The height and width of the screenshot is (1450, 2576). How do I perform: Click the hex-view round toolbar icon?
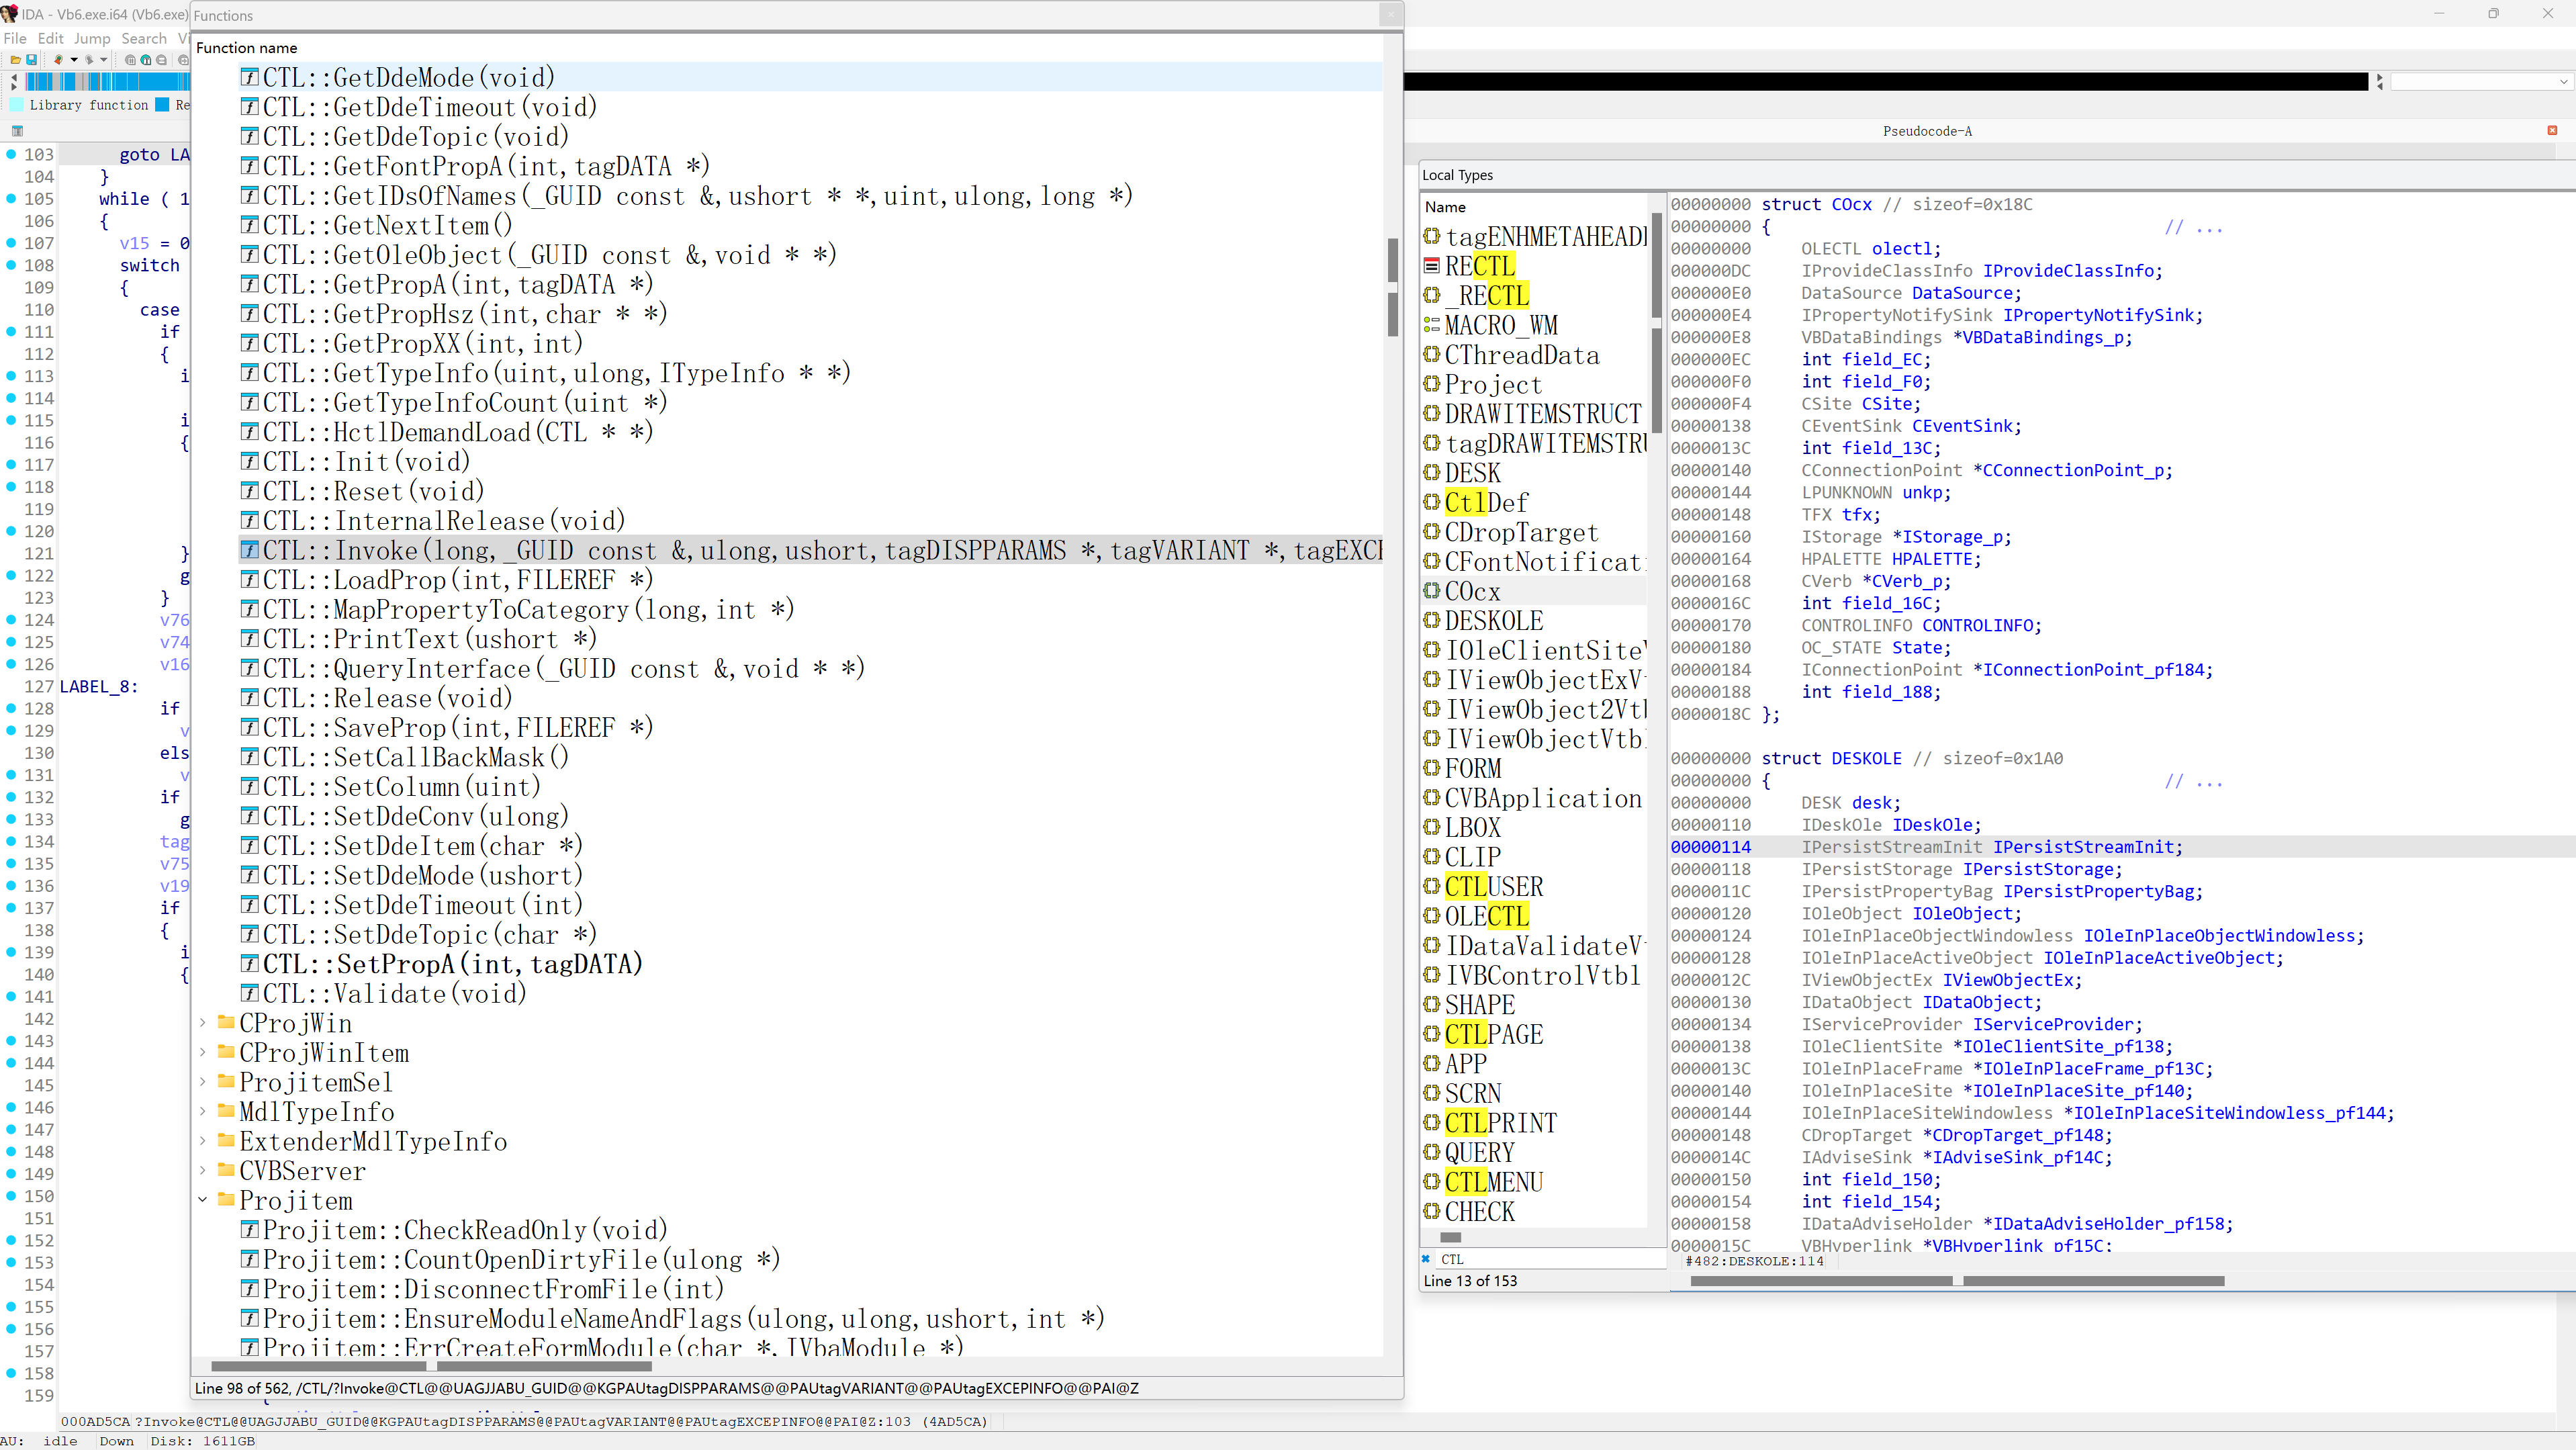coord(130,60)
